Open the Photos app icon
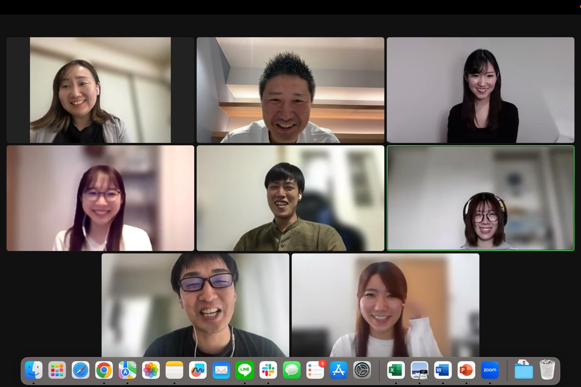The height and width of the screenshot is (387, 581). tap(151, 370)
